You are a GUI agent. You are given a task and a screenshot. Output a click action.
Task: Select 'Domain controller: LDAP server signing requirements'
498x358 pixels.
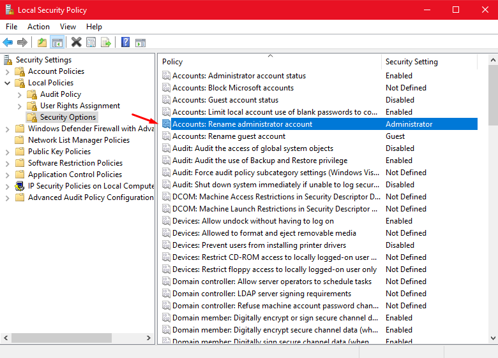tap(319, 294)
